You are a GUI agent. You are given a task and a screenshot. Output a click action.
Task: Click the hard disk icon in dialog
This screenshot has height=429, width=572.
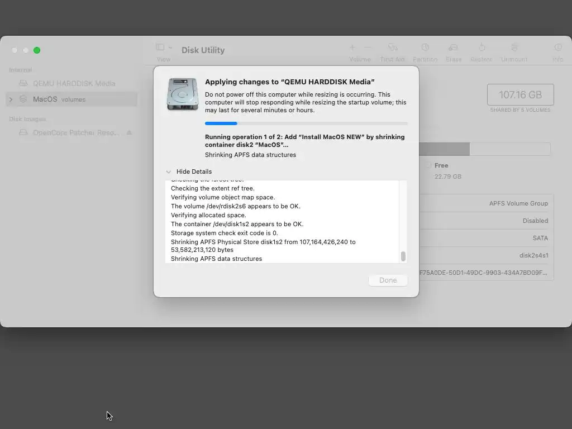pyautogui.click(x=183, y=94)
